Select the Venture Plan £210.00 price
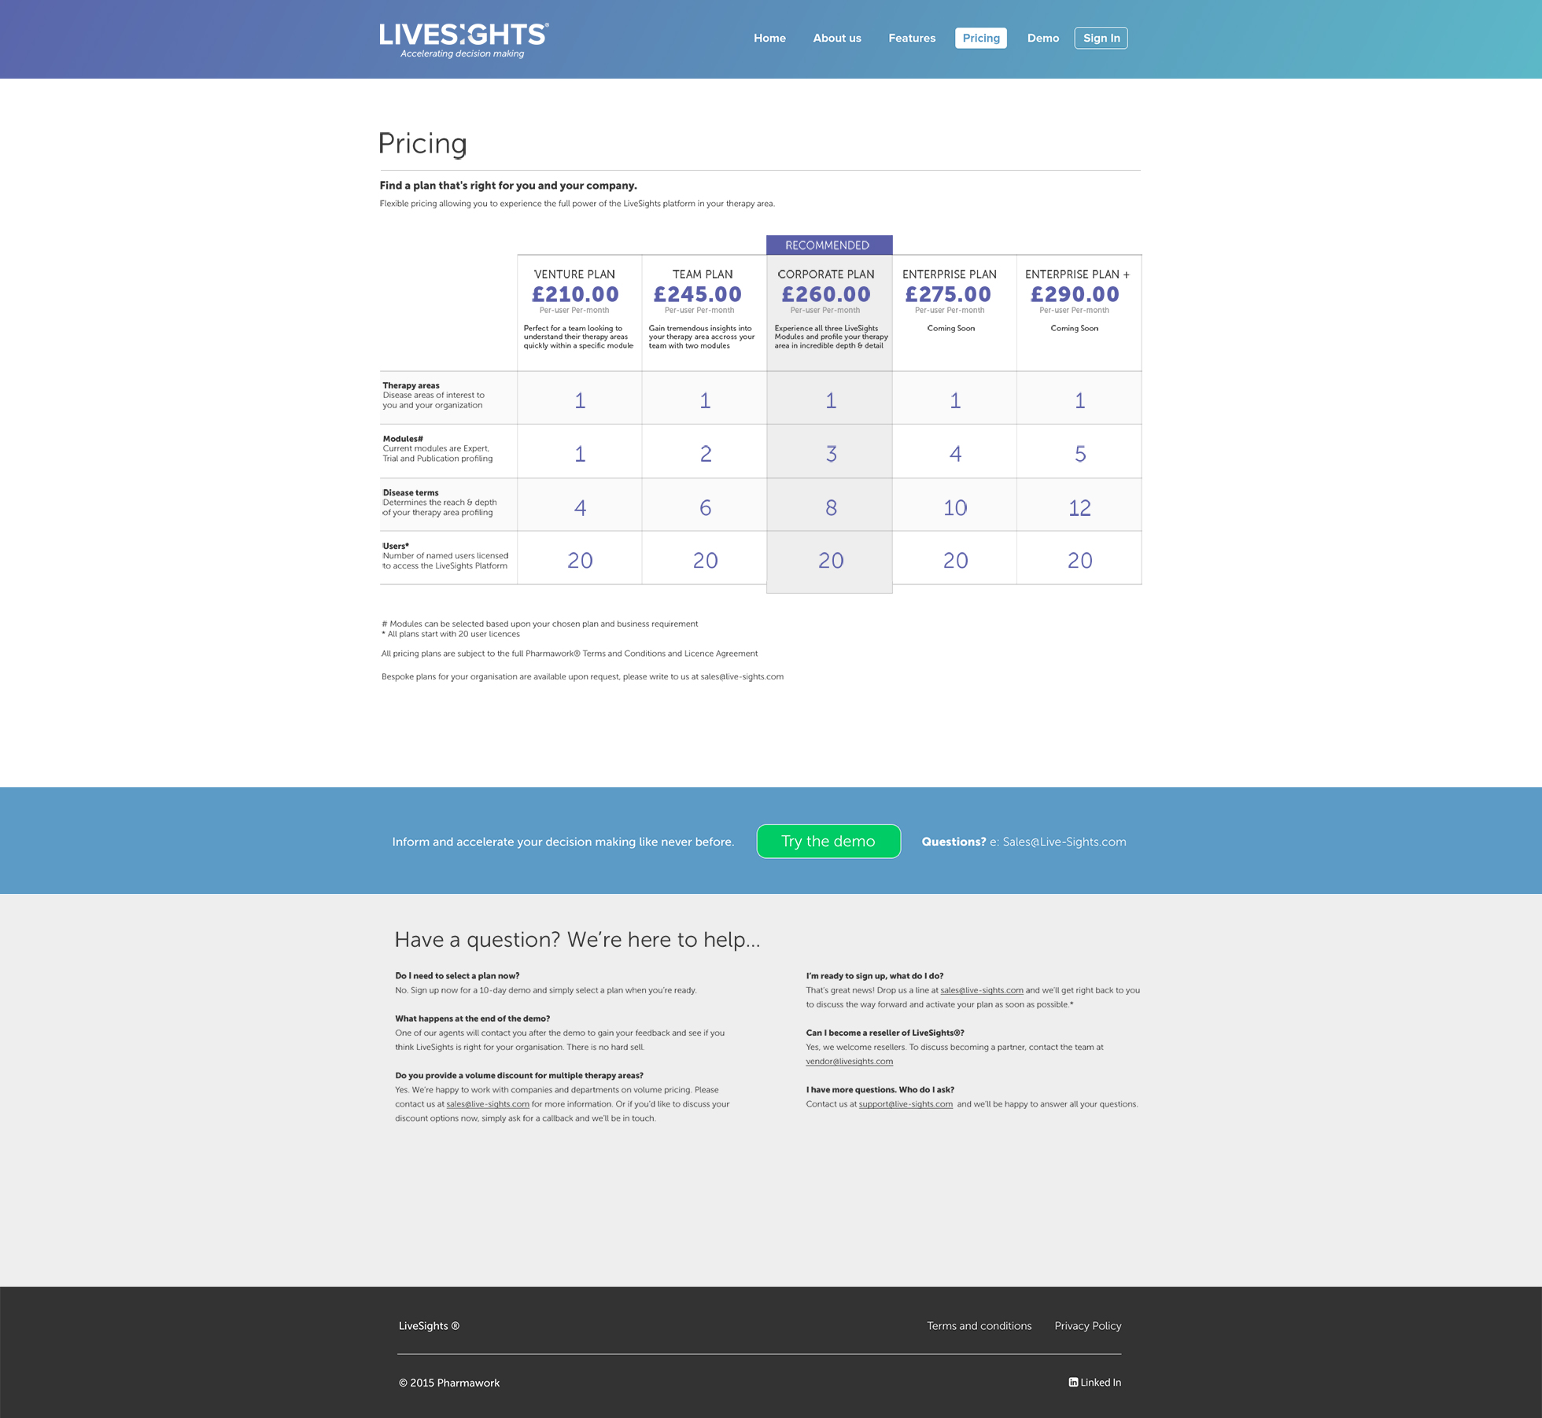This screenshot has width=1542, height=1418. tap(575, 294)
